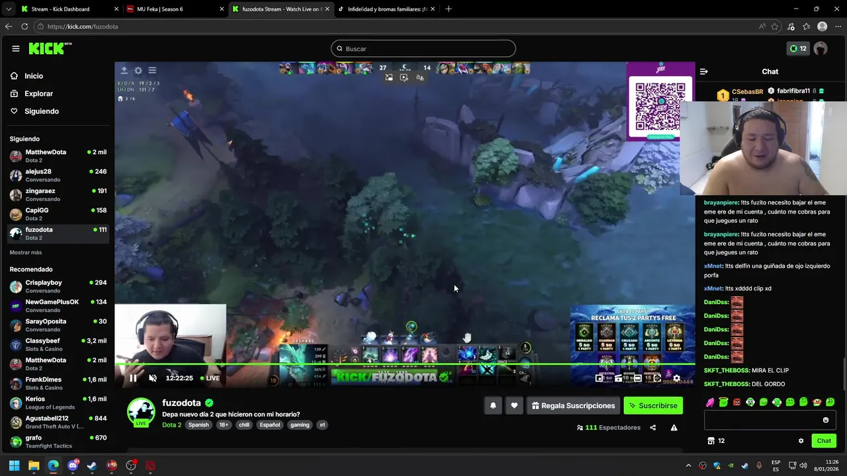
Task: Open the first MatthewDota followed channel
Action: (58, 156)
